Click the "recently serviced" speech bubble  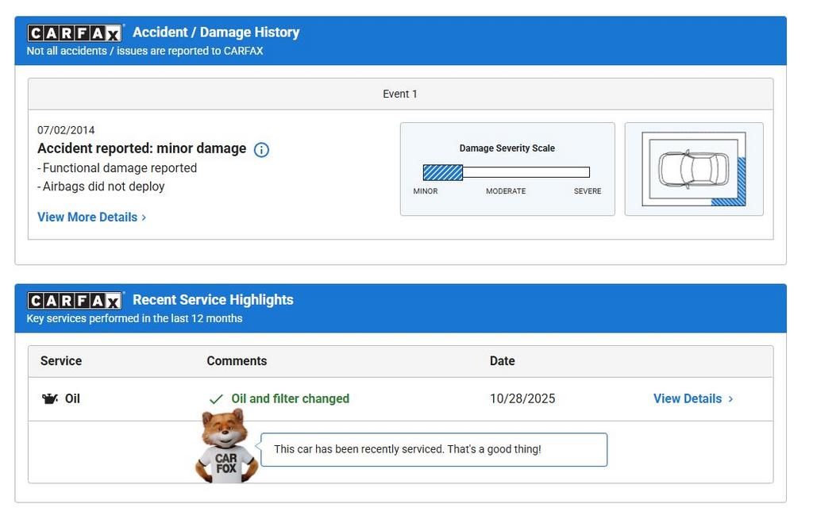[x=433, y=449]
